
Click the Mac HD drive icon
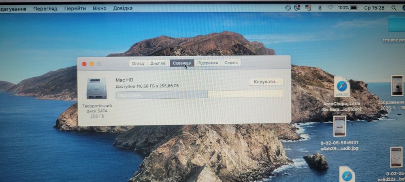97,89
